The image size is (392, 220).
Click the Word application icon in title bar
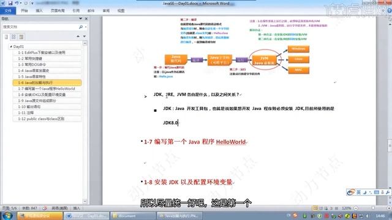pyautogui.click(x=2, y=3)
